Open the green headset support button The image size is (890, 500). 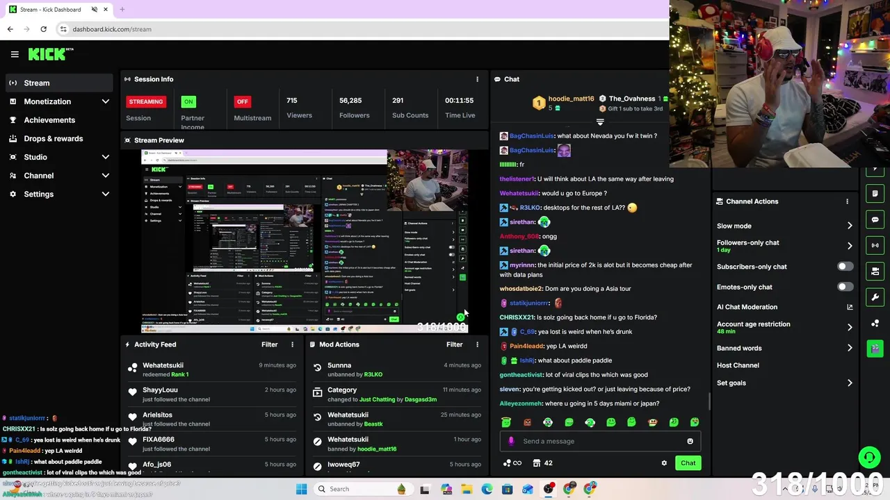[x=869, y=456]
